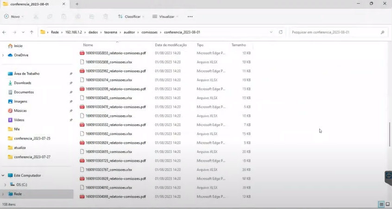Click 'Rede' in the address bar
392x209 pixels.
coord(55,32)
